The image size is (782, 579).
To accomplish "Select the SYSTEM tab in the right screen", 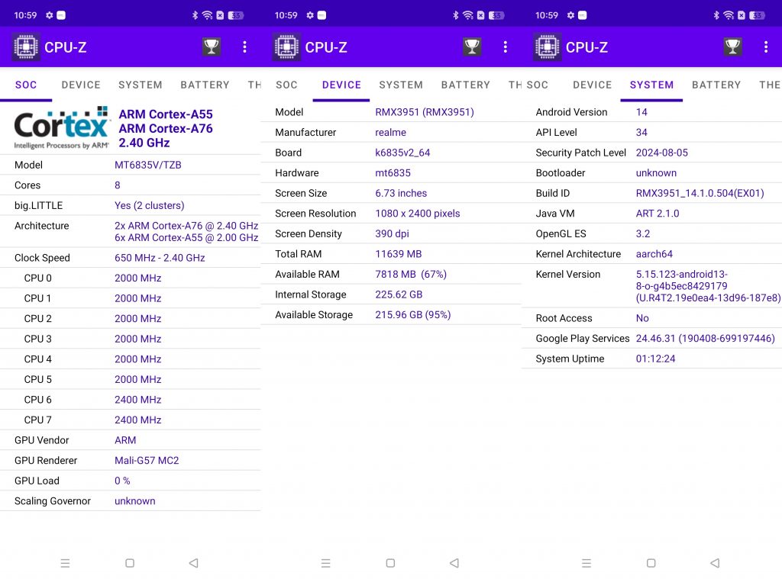I will tap(651, 85).
